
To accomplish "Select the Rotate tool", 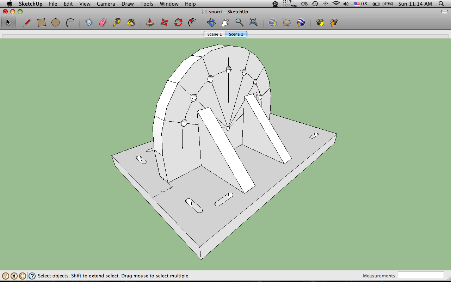I will tap(178, 23).
